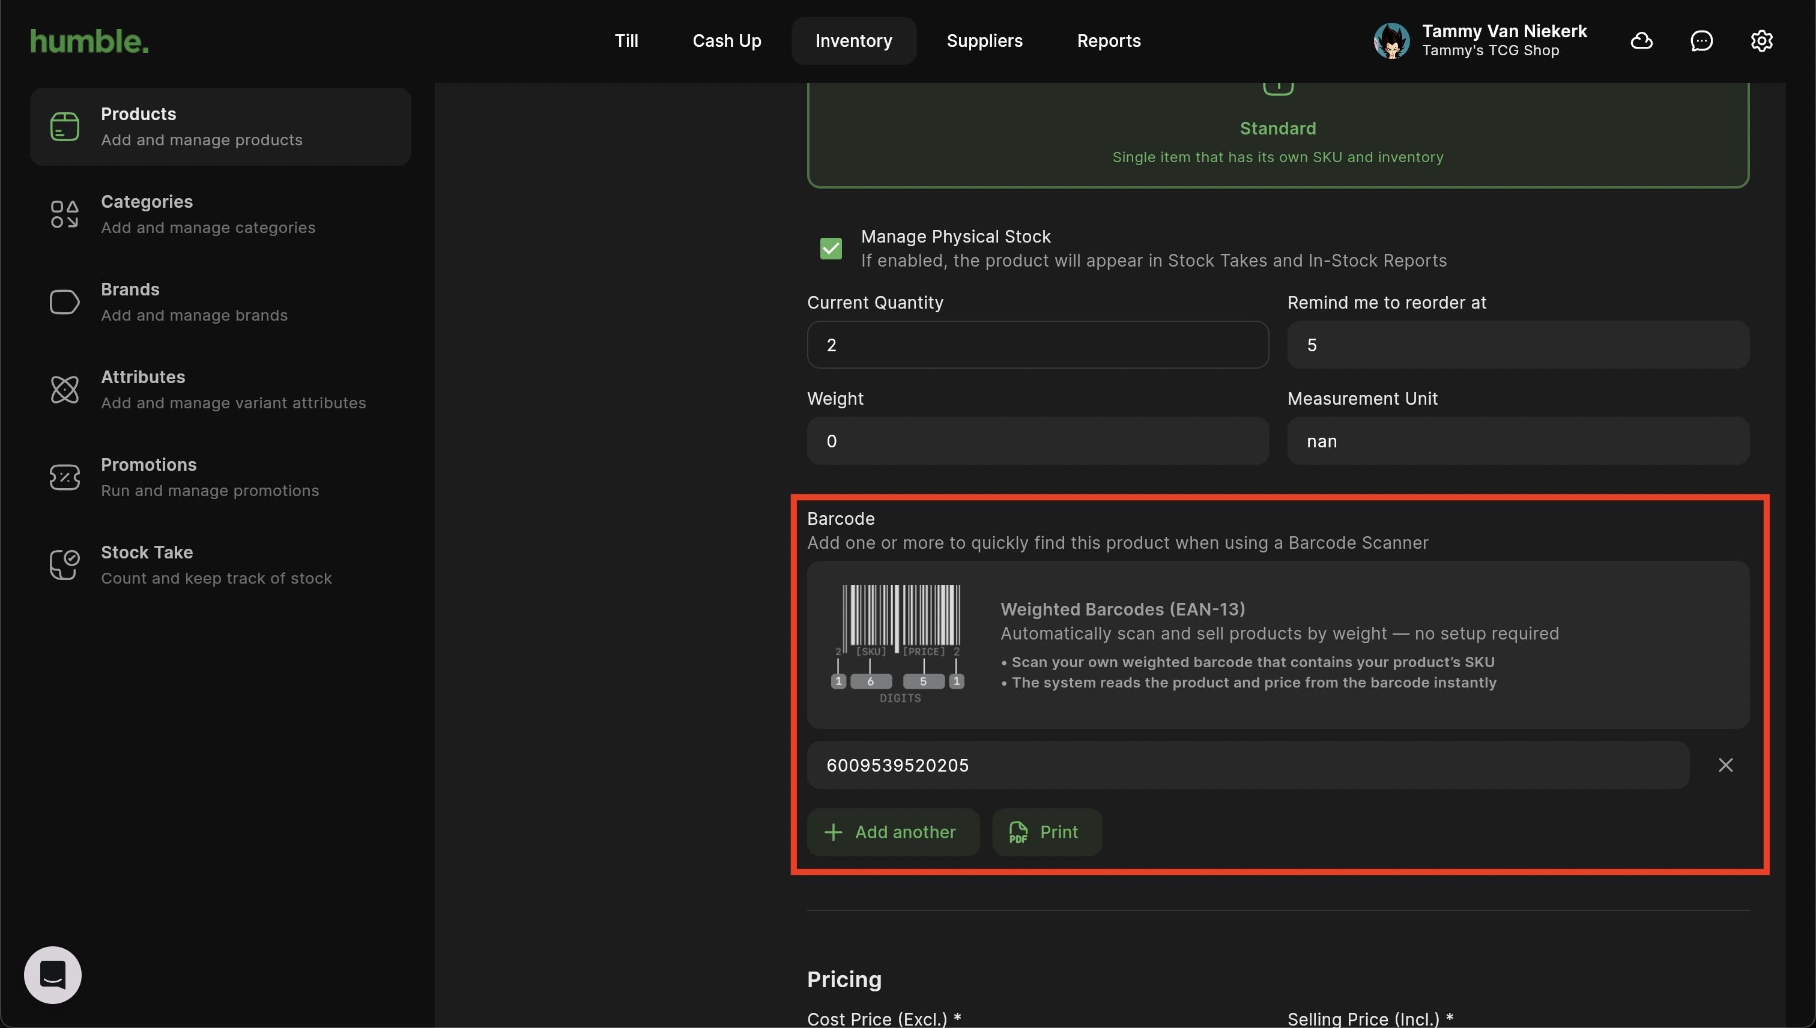
Task: Open Promotions via the ticket icon
Action: pos(64,477)
